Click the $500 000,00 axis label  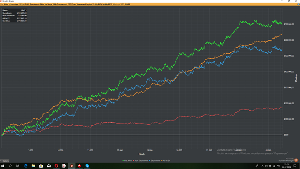tap(289, 56)
